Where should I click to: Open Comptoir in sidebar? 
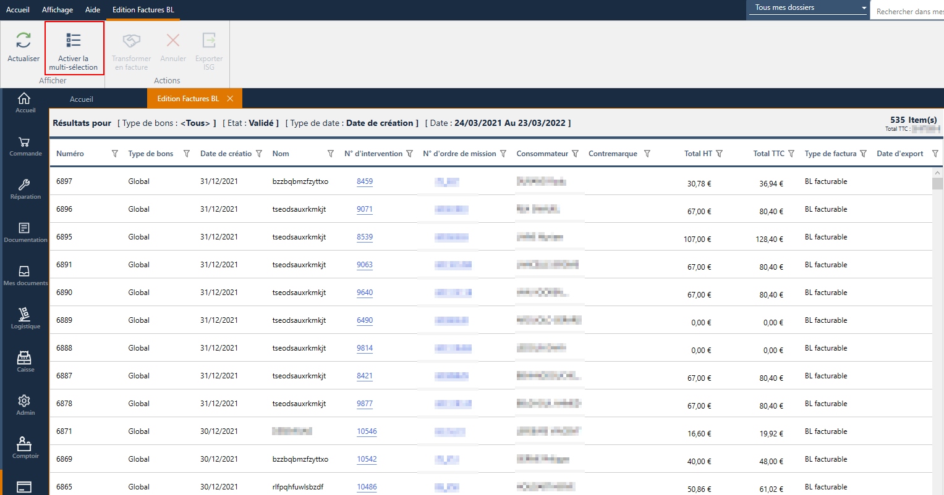tap(25, 449)
